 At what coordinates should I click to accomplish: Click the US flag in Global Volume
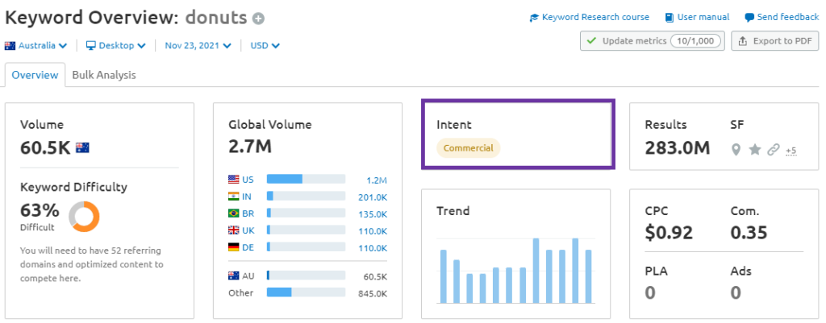tap(235, 180)
